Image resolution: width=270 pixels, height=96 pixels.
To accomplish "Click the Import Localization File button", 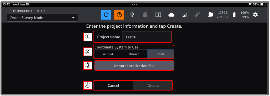I will pos(134,66).
